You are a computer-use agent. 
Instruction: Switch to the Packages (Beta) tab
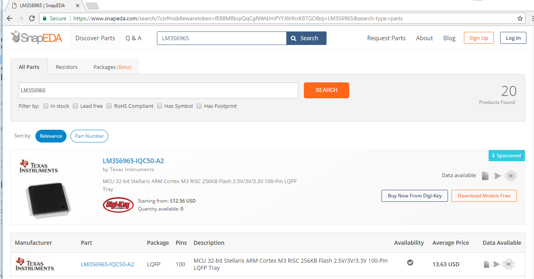pyautogui.click(x=112, y=67)
